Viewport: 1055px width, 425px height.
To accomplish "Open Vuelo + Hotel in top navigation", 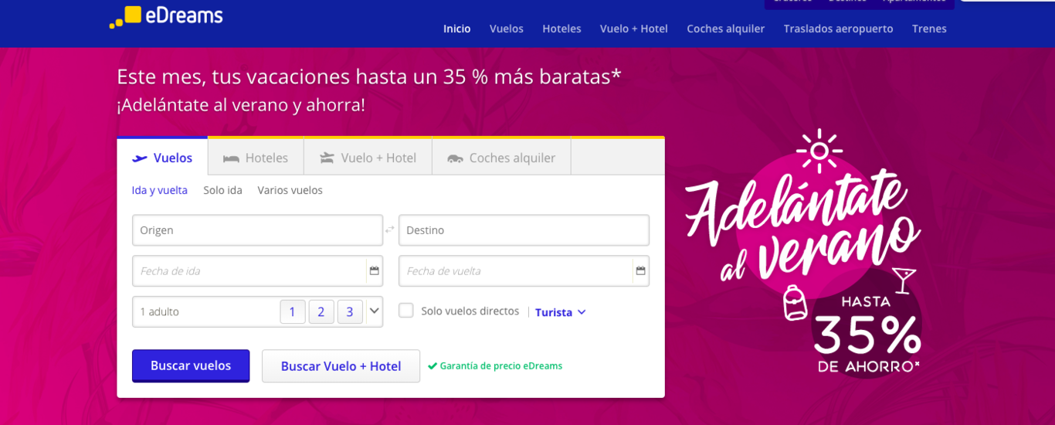I will pos(634,29).
